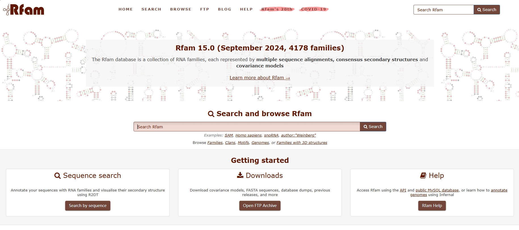Click the Search by sequence button
This screenshot has width=519, height=230.
tap(88, 206)
